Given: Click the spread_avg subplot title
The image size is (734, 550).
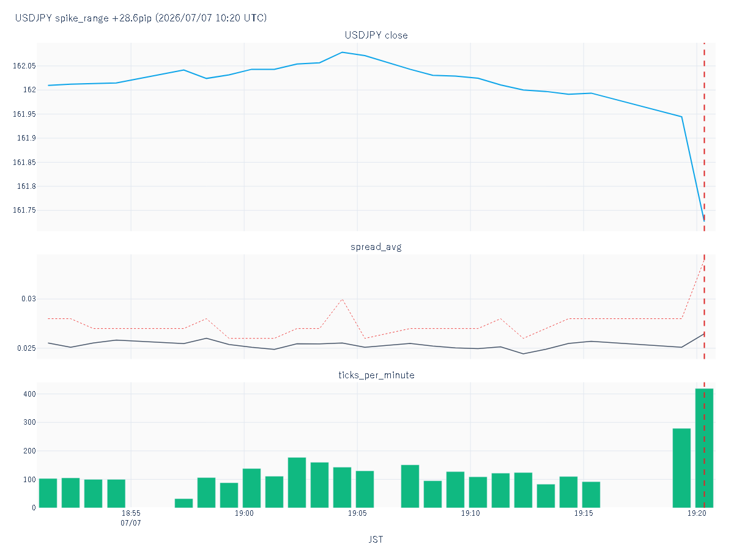Looking at the screenshot, I should (x=376, y=247).
